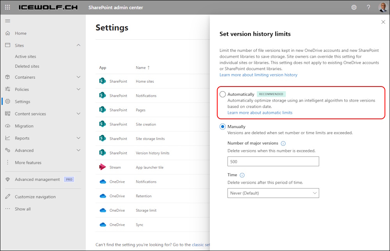Open the SharePoint Pages setting
The image size is (390, 251).
click(140, 110)
